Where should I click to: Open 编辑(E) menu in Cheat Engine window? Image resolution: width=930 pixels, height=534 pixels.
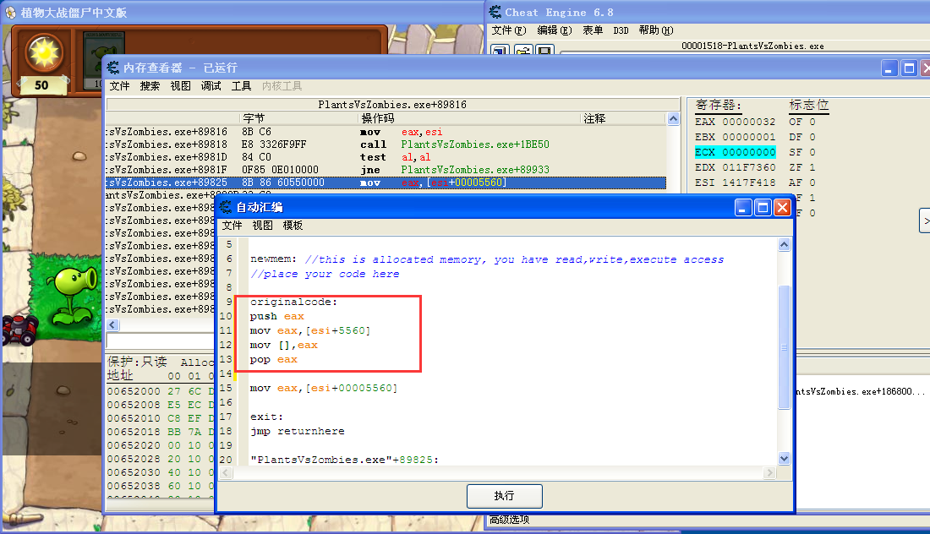click(554, 30)
